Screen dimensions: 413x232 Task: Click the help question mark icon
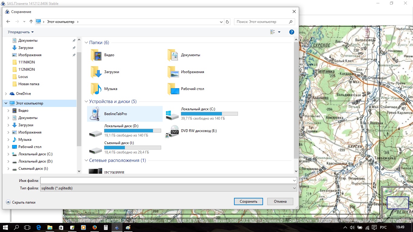coord(291,32)
